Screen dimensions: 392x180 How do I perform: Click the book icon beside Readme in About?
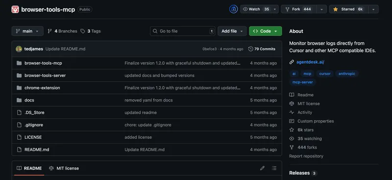pos(292,95)
